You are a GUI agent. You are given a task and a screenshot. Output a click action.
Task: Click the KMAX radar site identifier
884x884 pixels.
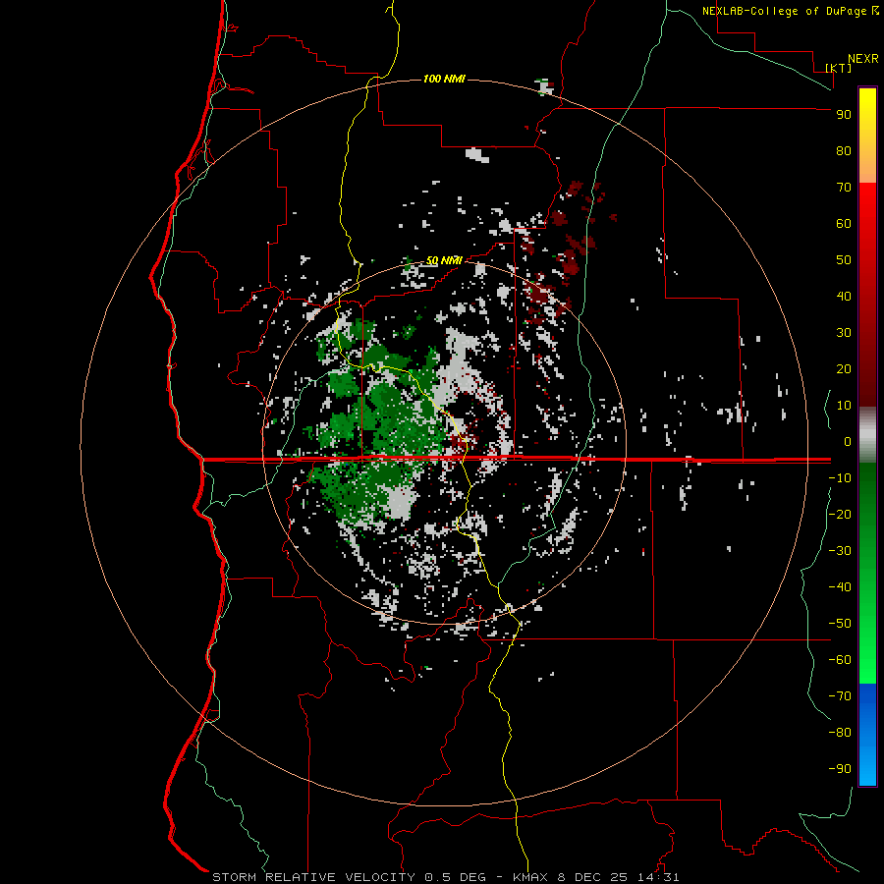coord(530,877)
